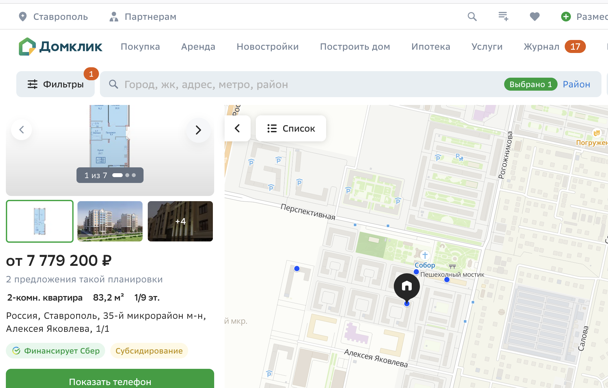Open the Новостройки menu item
608x388 pixels.
point(268,46)
